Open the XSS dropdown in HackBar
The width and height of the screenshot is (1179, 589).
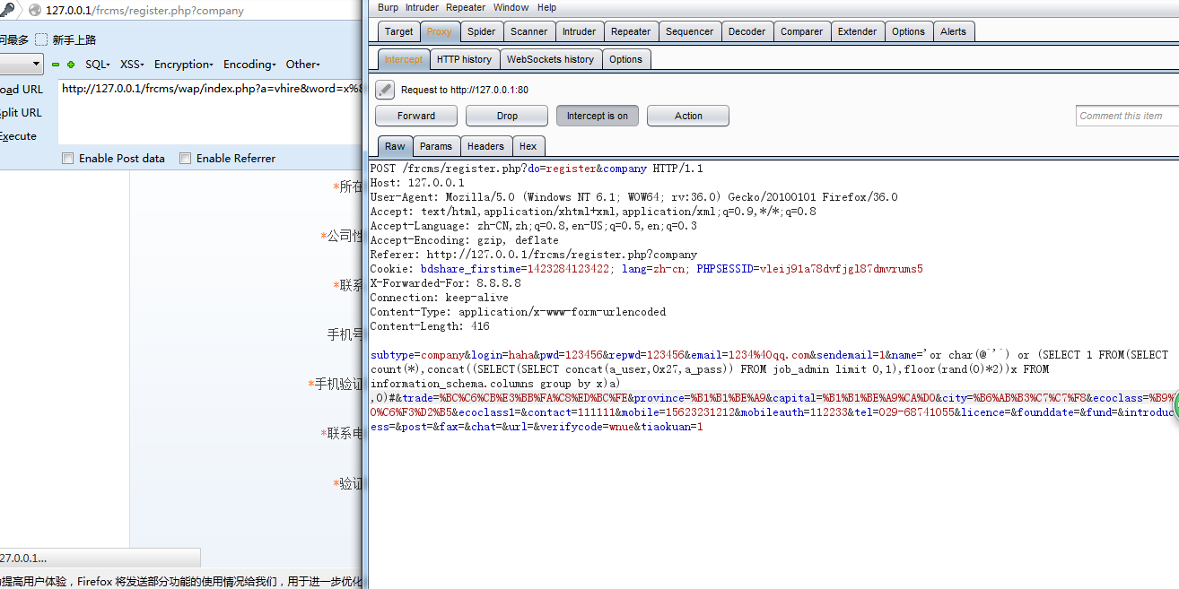(133, 65)
